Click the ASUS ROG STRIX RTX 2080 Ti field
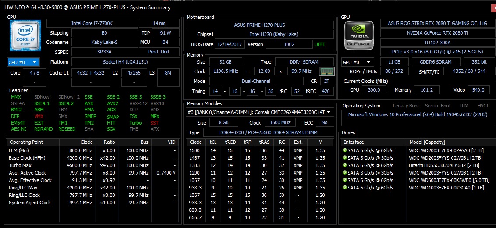Screen dimensions: 496x228 click(x=437, y=23)
